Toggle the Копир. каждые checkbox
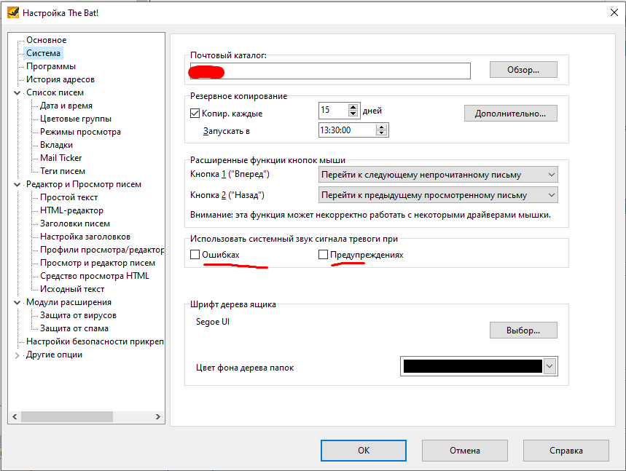 (195, 114)
